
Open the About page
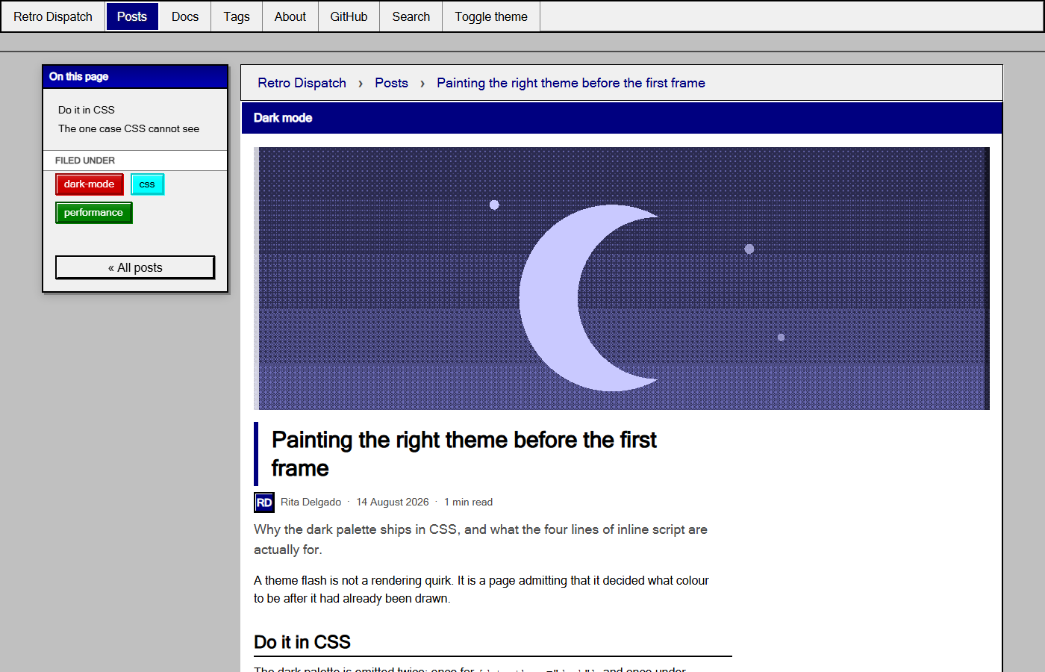[x=290, y=16]
